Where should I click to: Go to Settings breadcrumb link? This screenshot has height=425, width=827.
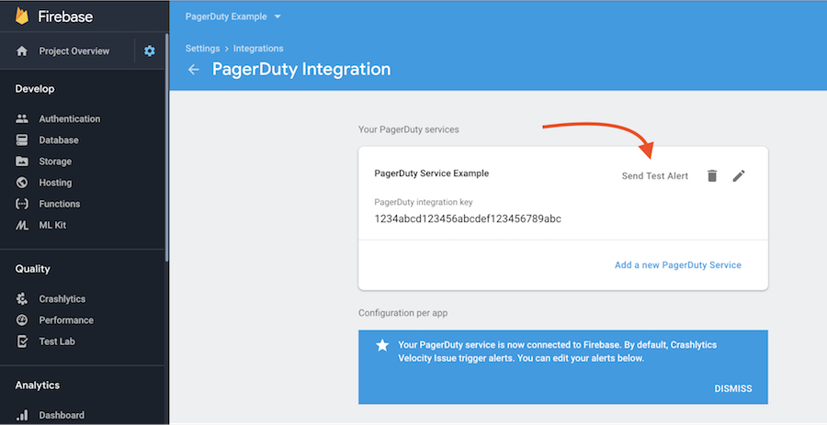point(202,49)
